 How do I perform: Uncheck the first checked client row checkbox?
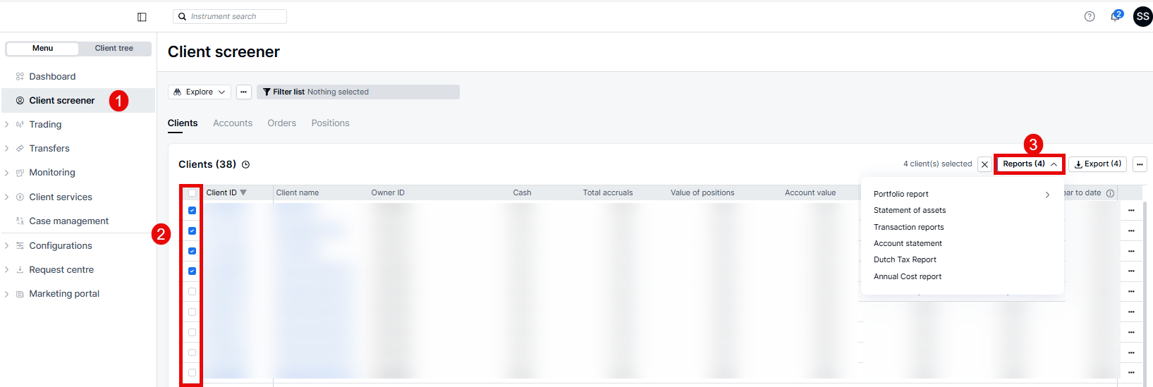(192, 211)
